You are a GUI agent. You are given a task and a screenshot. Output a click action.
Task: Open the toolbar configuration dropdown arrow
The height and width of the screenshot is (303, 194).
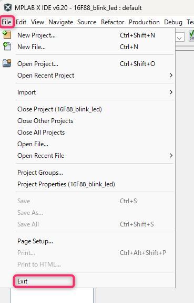(179, 38)
